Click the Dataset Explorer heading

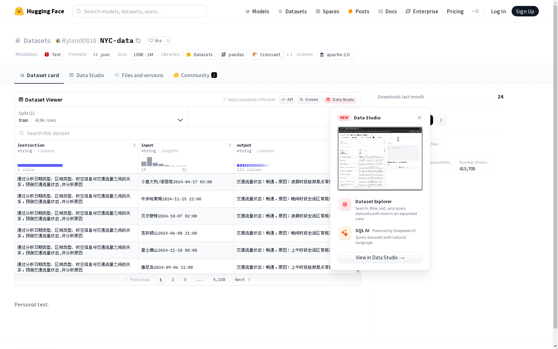(x=373, y=201)
